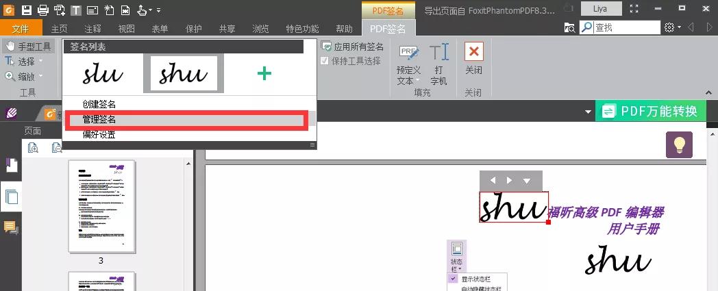
Task: Open the bookmarks panel sidebar icon
Action: pos(12,166)
